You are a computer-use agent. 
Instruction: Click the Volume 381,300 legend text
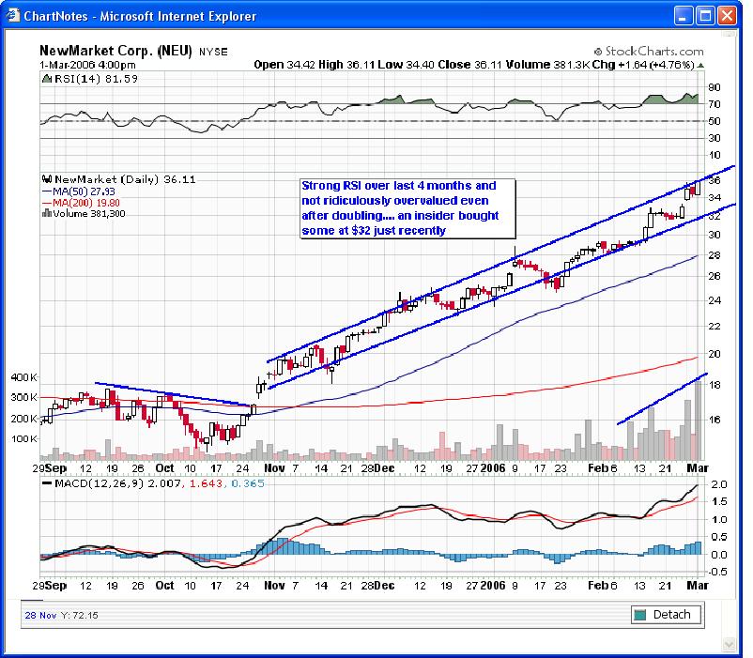coord(89,214)
